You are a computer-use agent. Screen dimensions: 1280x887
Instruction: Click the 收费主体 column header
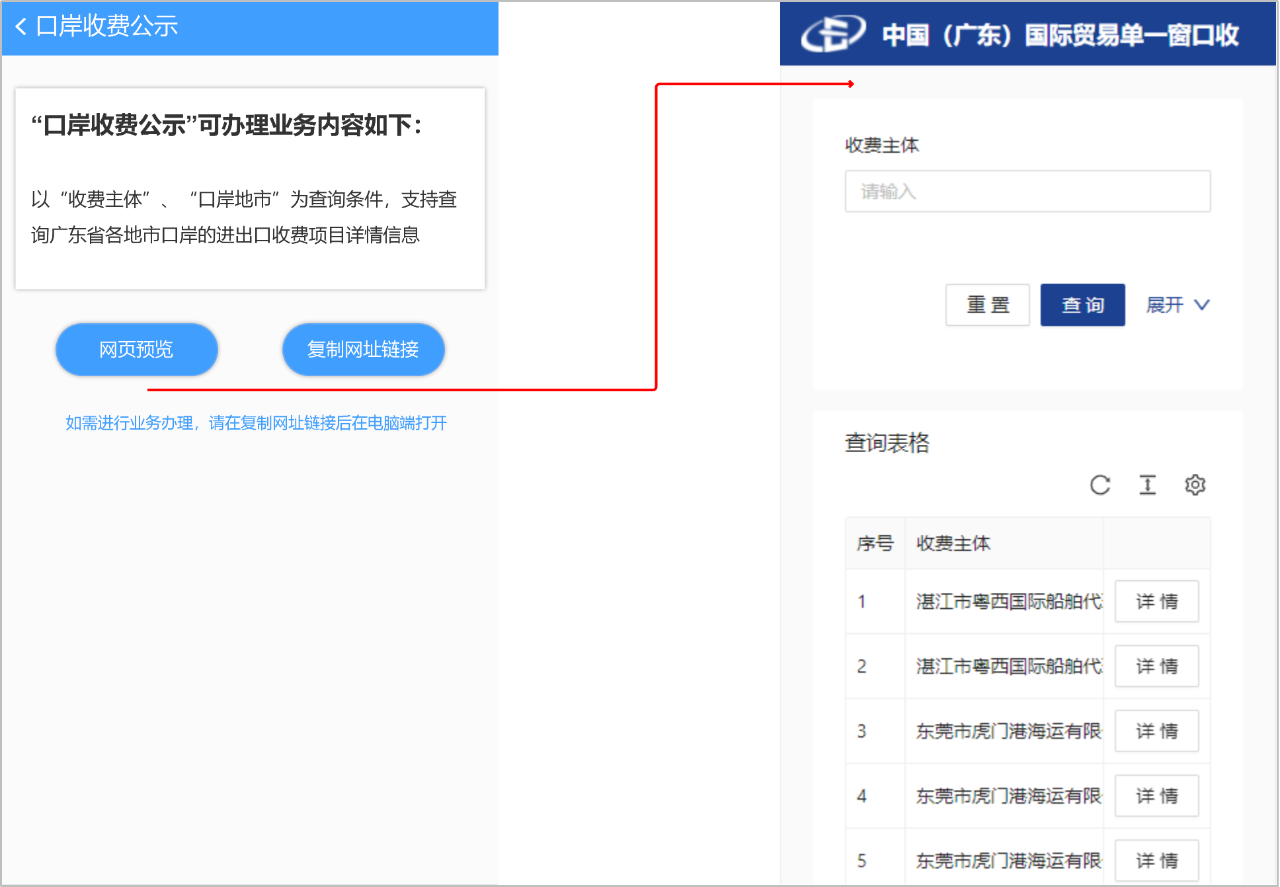[953, 543]
